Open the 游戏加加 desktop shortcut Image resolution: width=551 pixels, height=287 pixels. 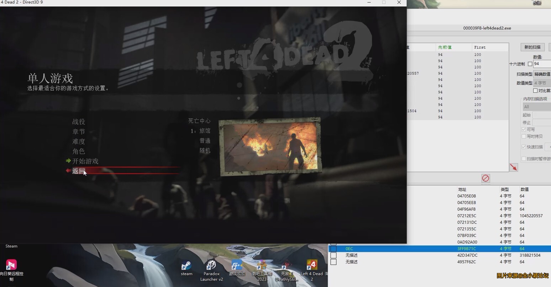click(237, 268)
